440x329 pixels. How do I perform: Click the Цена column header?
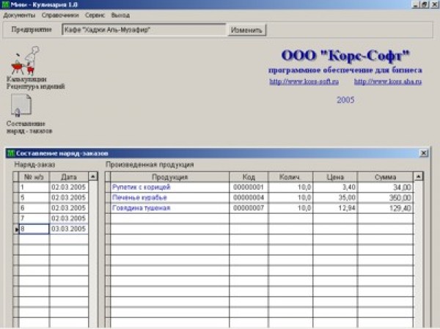pyautogui.click(x=335, y=177)
